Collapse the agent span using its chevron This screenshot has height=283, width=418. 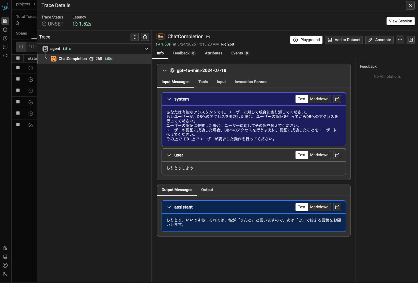coord(146,49)
